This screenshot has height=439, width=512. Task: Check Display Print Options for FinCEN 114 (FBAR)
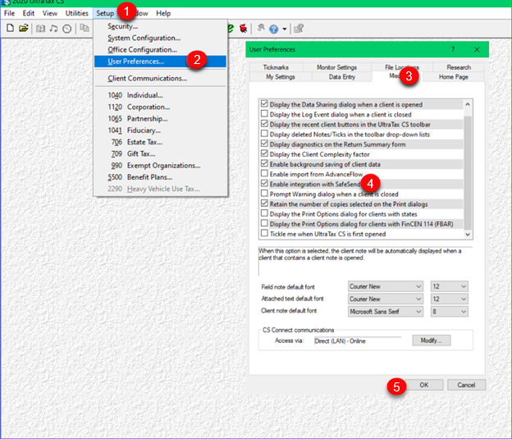pos(264,223)
